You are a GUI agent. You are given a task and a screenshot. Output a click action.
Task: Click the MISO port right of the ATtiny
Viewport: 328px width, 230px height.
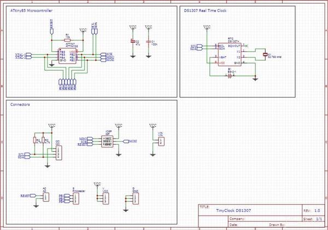point(107,57)
